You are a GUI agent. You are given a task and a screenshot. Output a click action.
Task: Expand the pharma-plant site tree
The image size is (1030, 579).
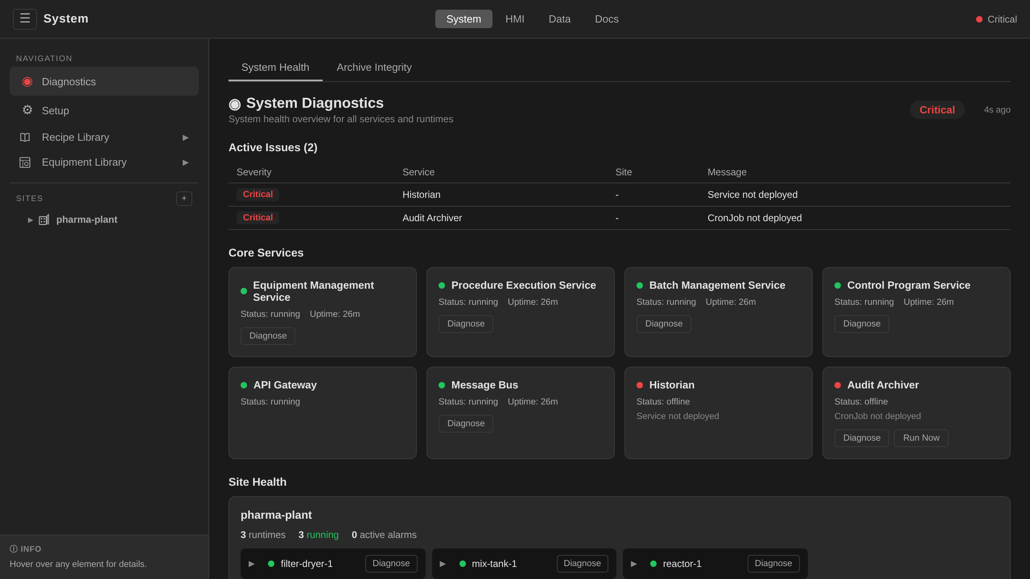pos(30,220)
